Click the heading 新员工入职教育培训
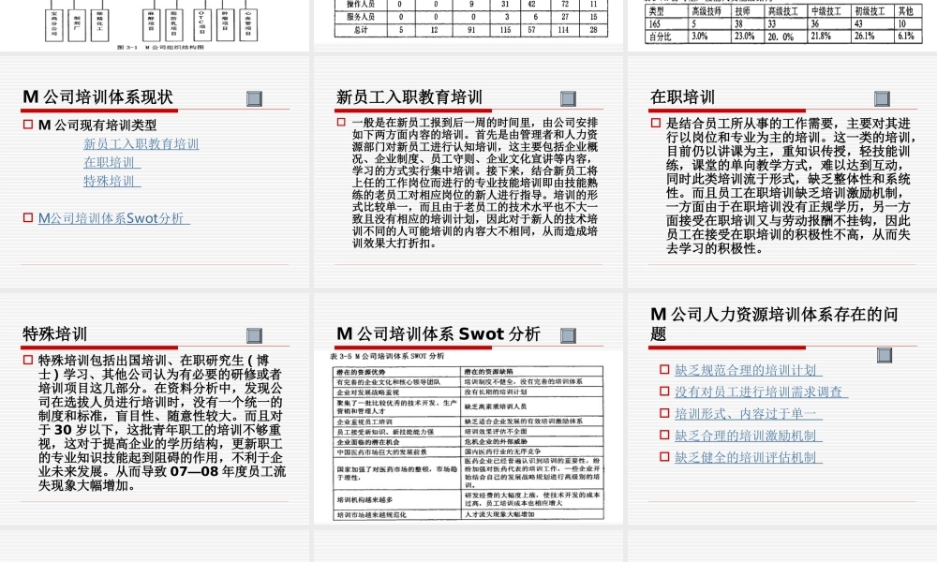 (409, 96)
